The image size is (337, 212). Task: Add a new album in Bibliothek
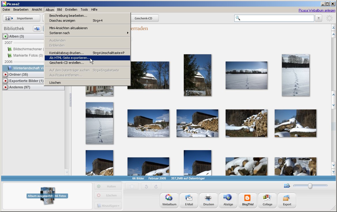pyautogui.click(x=37, y=29)
